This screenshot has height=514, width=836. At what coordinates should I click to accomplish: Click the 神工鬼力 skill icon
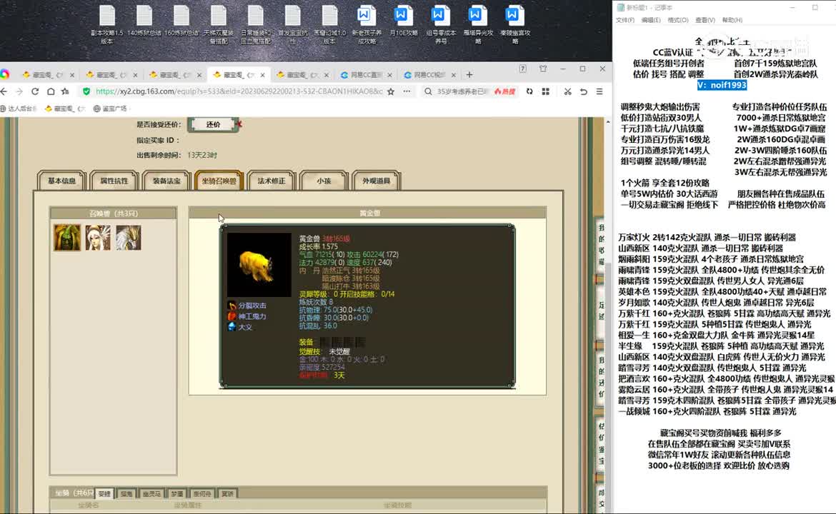click(232, 316)
